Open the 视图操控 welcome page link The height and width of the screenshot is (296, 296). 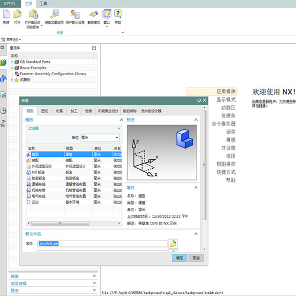[x=226, y=164]
